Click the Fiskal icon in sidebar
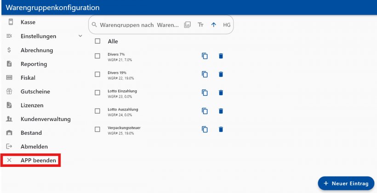The height and width of the screenshot is (193, 377). coord(9,77)
